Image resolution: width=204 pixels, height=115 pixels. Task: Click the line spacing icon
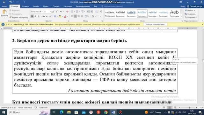[86, 16]
